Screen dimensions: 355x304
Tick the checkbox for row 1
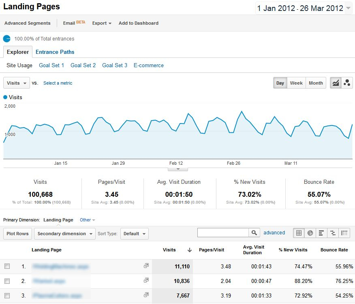[x=7, y=266]
